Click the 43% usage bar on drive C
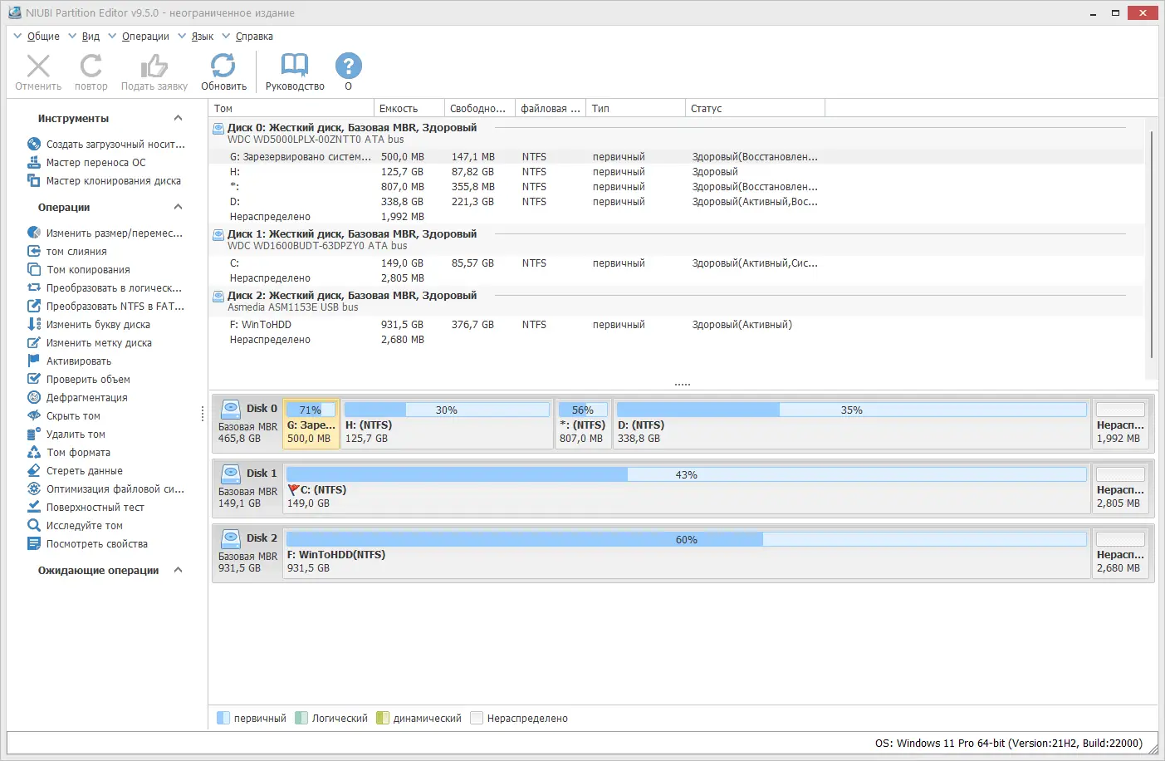The height and width of the screenshot is (761, 1165). pyautogui.click(x=688, y=474)
